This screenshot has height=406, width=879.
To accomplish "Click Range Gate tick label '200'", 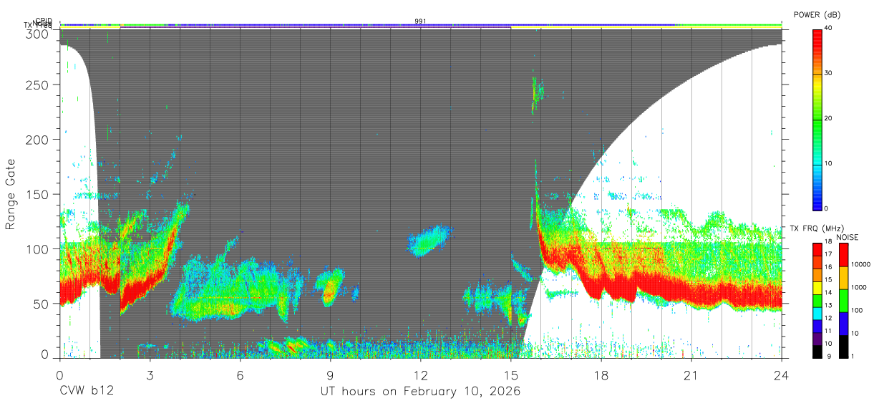I will pos(37,140).
